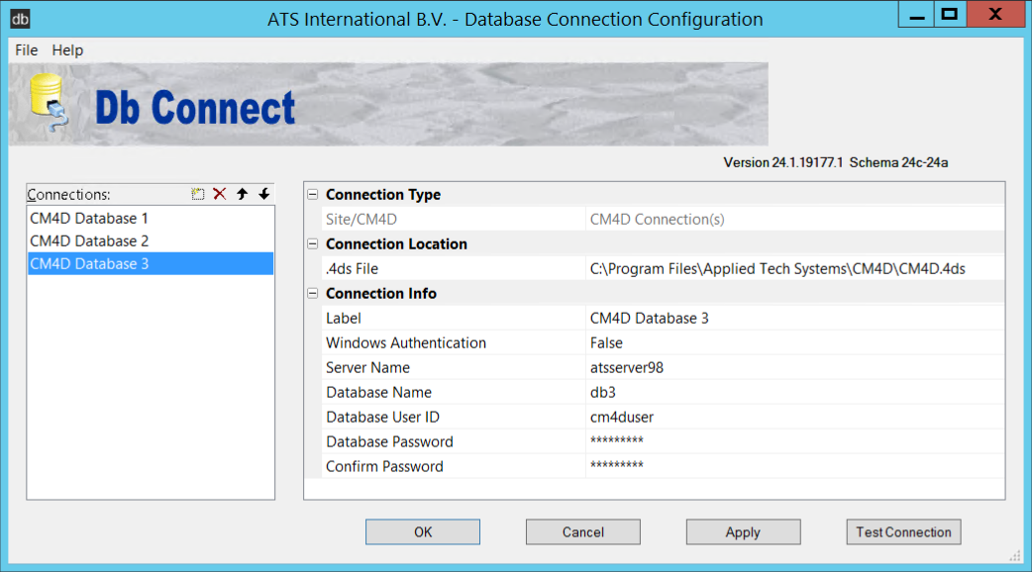1032x572 pixels.
Task: Click the Version 24.1.19177.1 Schema text
Action: tap(836, 162)
